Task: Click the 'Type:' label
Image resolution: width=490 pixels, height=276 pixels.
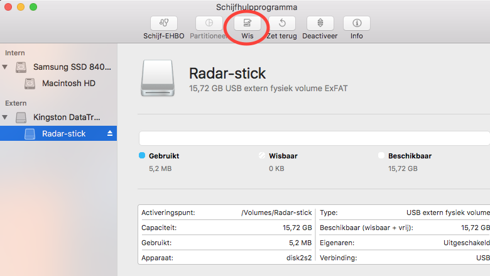Action: click(x=329, y=213)
